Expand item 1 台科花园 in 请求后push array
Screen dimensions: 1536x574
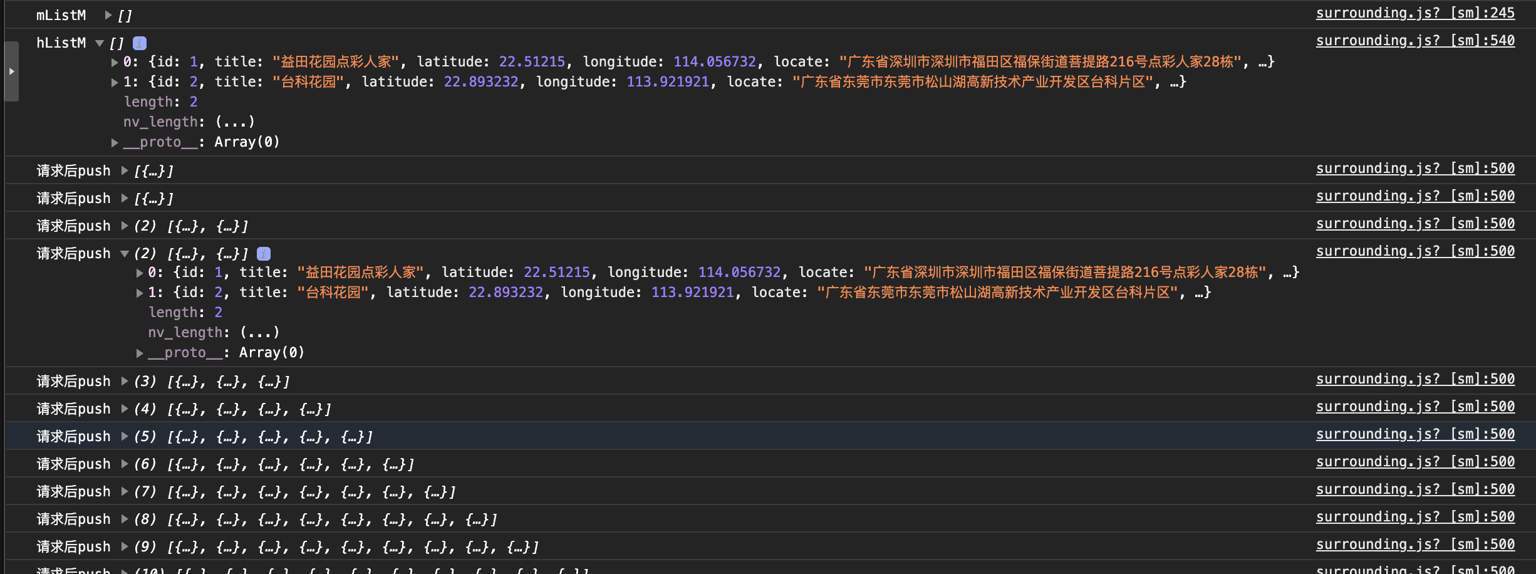point(140,293)
